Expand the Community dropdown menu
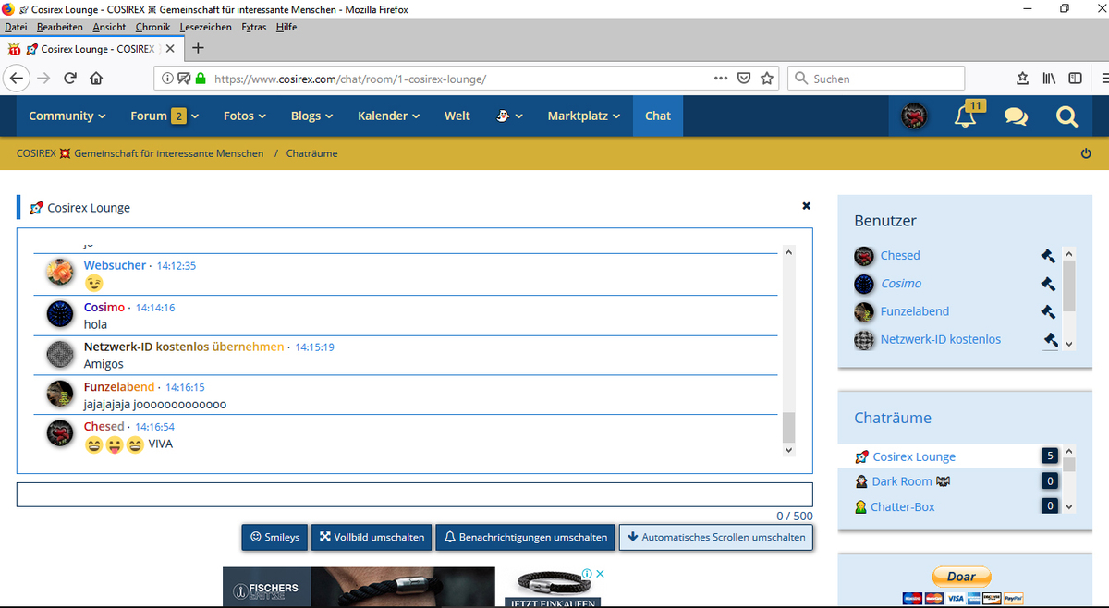Viewport: 1109px width, 608px height. pos(67,116)
